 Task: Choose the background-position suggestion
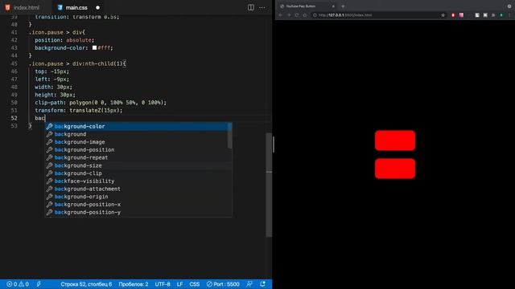coord(138,150)
